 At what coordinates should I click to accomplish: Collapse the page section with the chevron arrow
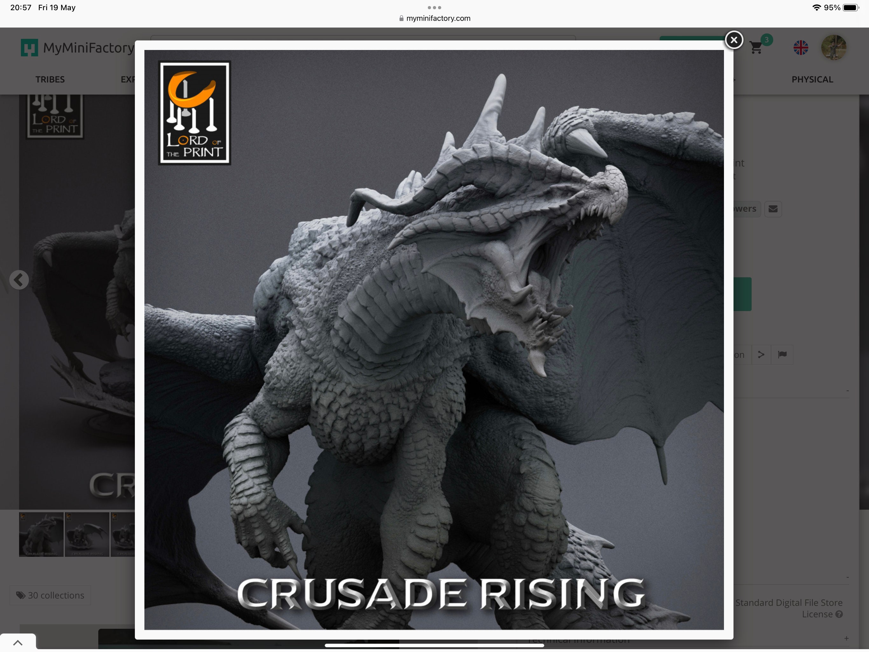click(17, 641)
